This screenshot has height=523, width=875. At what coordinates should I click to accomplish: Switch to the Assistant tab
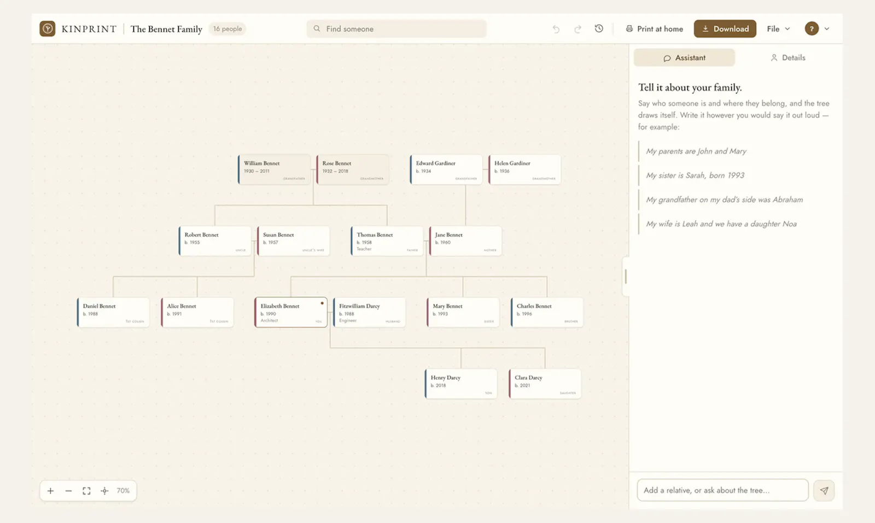coord(684,57)
